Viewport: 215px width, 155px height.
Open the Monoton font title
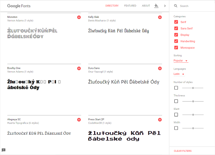pyautogui.click(x=12, y=17)
